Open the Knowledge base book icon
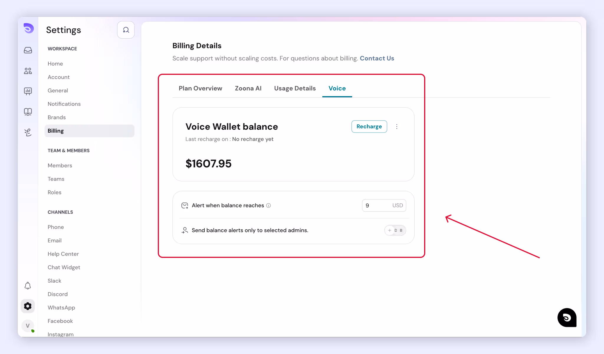 click(x=28, y=112)
